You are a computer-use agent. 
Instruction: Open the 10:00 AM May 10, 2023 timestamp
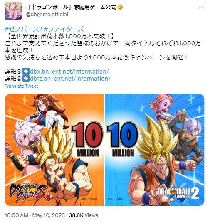click(x=35, y=215)
